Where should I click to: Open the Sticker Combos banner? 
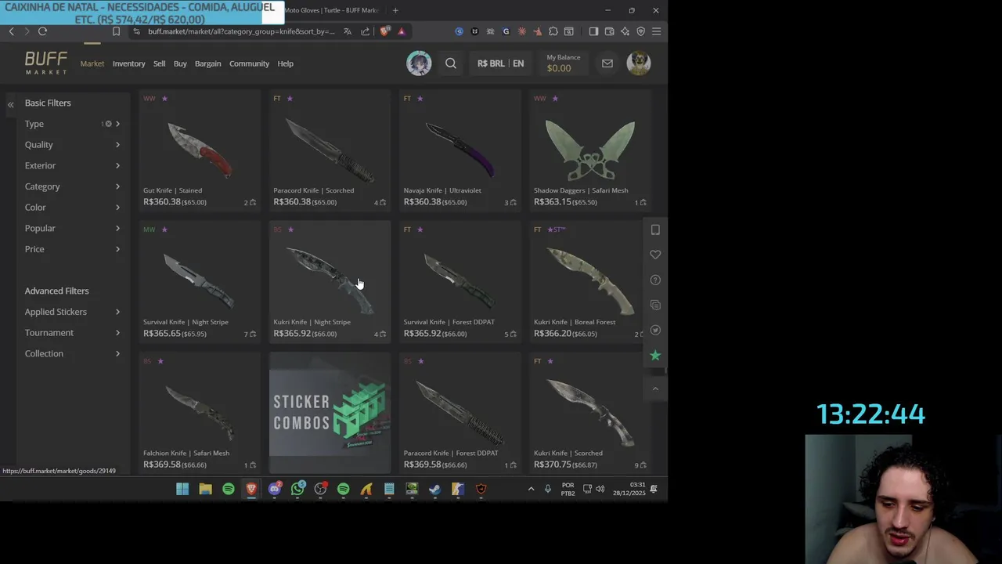tap(330, 413)
